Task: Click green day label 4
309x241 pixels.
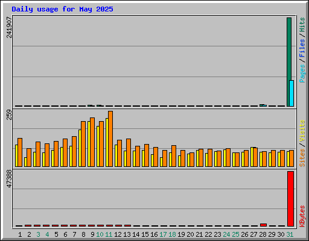Action: tap(47, 234)
